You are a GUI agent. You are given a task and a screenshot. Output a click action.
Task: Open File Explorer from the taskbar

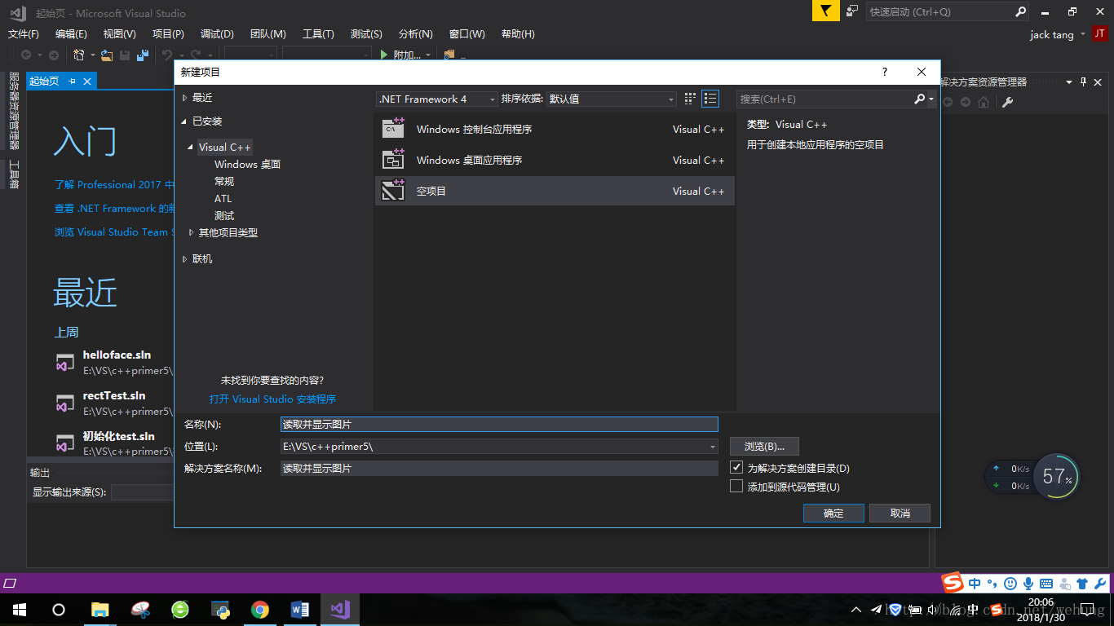[x=99, y=609]
